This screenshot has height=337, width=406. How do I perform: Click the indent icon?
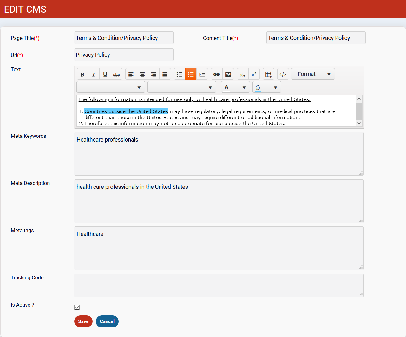tap(202, 74)
